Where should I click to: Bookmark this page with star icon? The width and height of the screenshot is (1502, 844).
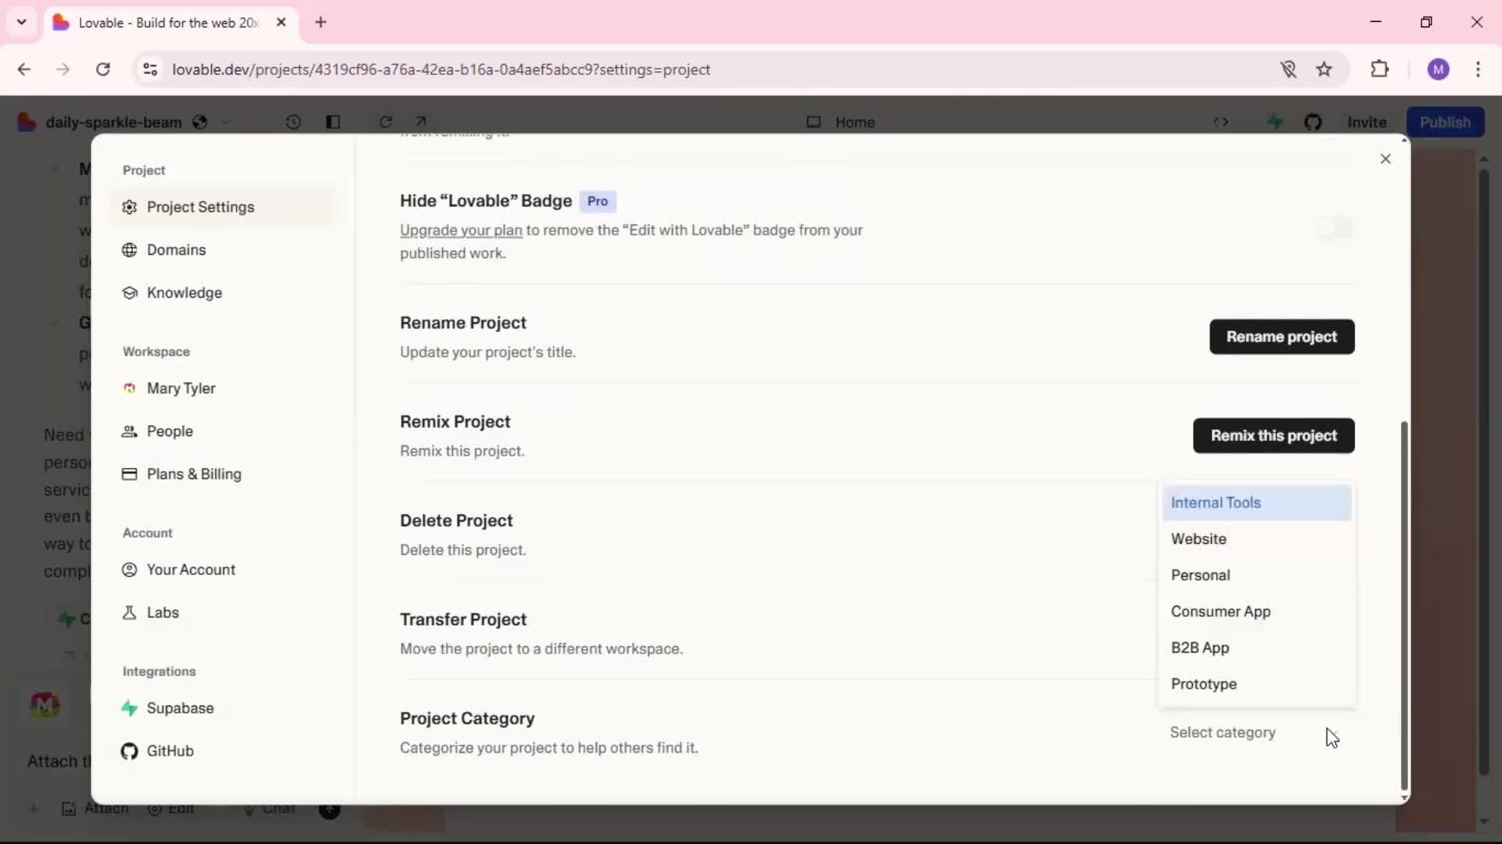pos(1324,70)
